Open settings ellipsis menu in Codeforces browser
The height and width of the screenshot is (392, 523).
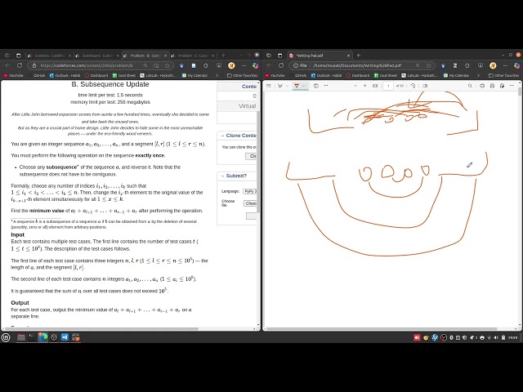point(244,65)
